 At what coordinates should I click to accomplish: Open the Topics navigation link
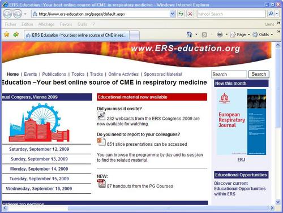tap(78, 74)
